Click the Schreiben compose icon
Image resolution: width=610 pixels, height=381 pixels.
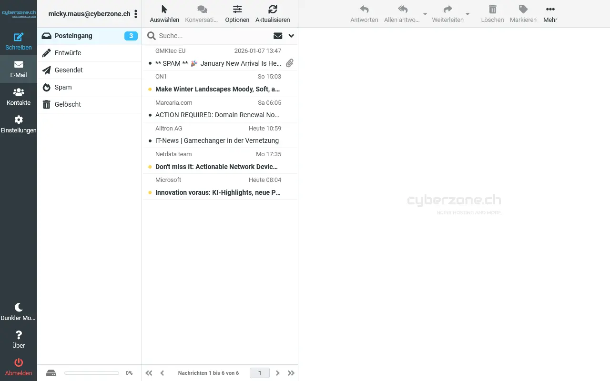coord(19,38)
